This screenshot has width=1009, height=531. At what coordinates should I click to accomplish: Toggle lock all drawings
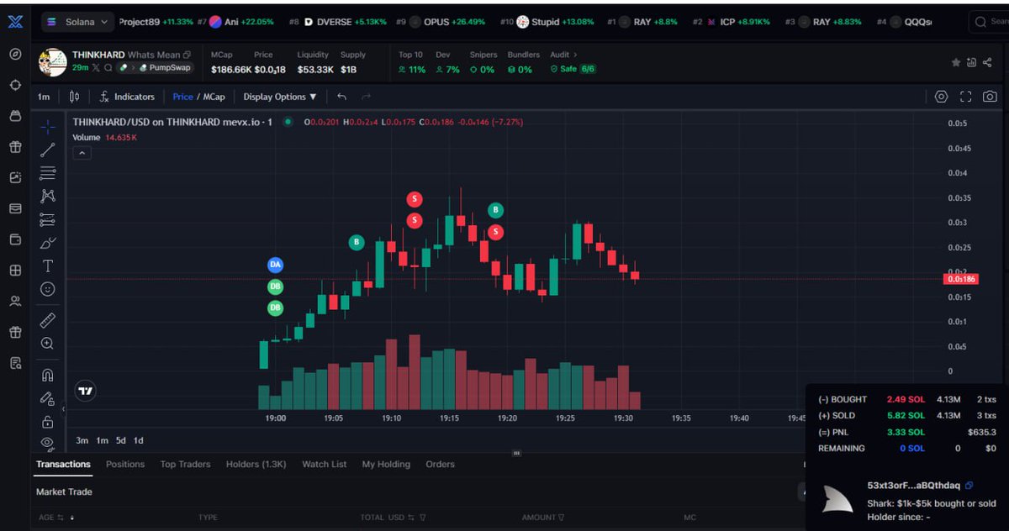[x=48, y=422]
